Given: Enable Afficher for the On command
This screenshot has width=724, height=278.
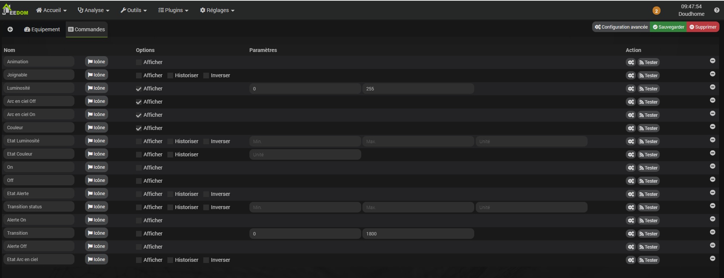Looking at the screenshot, I should [x=139, y=168].
